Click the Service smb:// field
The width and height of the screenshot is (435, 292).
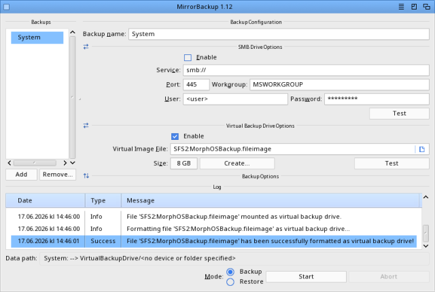point(306,70)
